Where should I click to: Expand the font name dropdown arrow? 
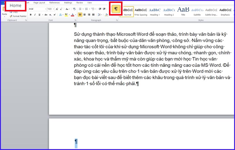click(x=46, y=9)
